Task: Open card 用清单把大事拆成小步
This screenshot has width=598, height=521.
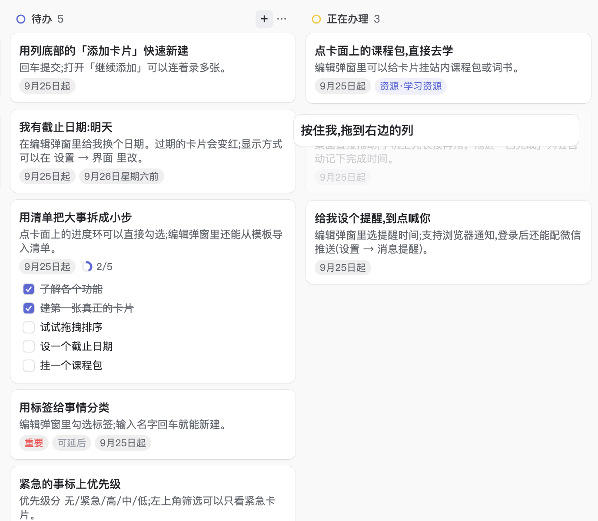Action: (x=153, y=291)
